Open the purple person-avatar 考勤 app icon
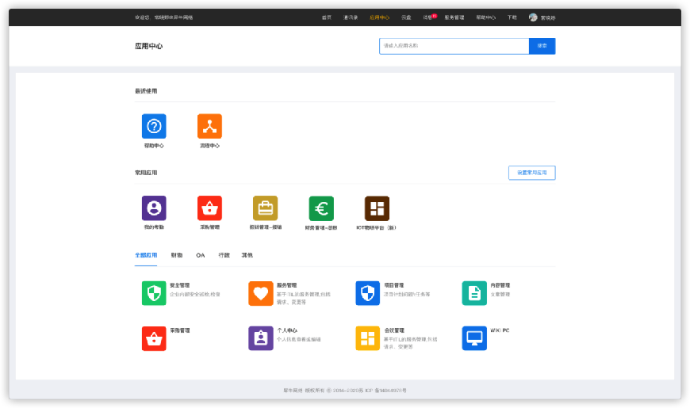This screenshot has height=408, width=690. [154, 208]
